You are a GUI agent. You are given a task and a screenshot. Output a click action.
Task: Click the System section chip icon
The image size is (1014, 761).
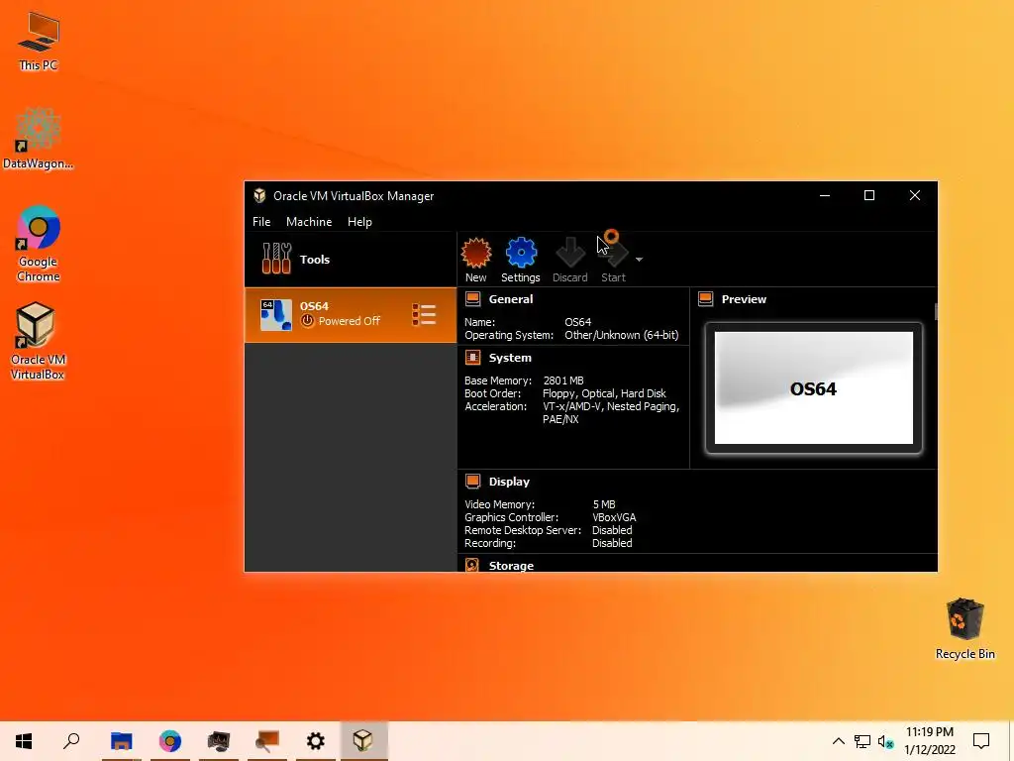coord(472,357)
